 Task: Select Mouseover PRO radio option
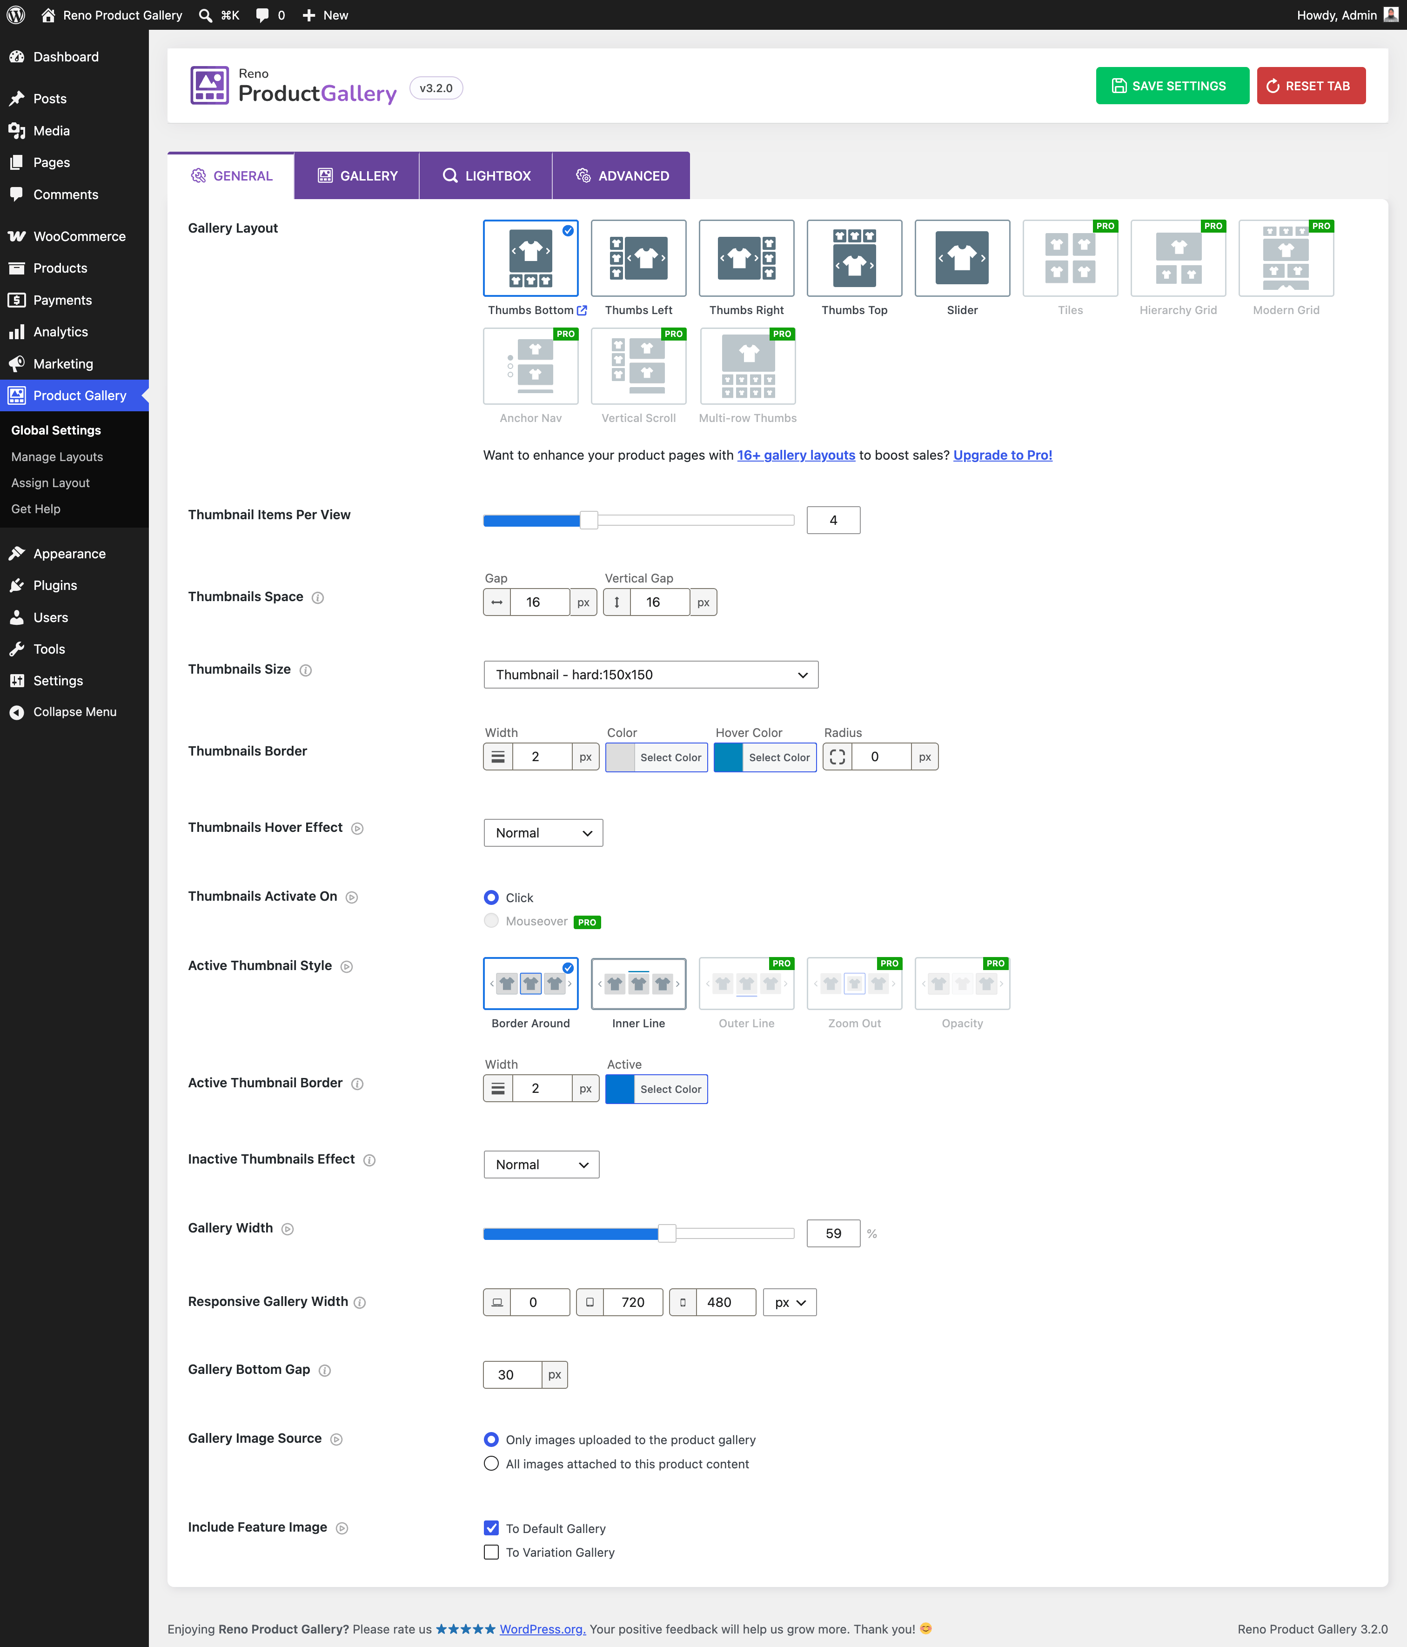pos(491,920)
